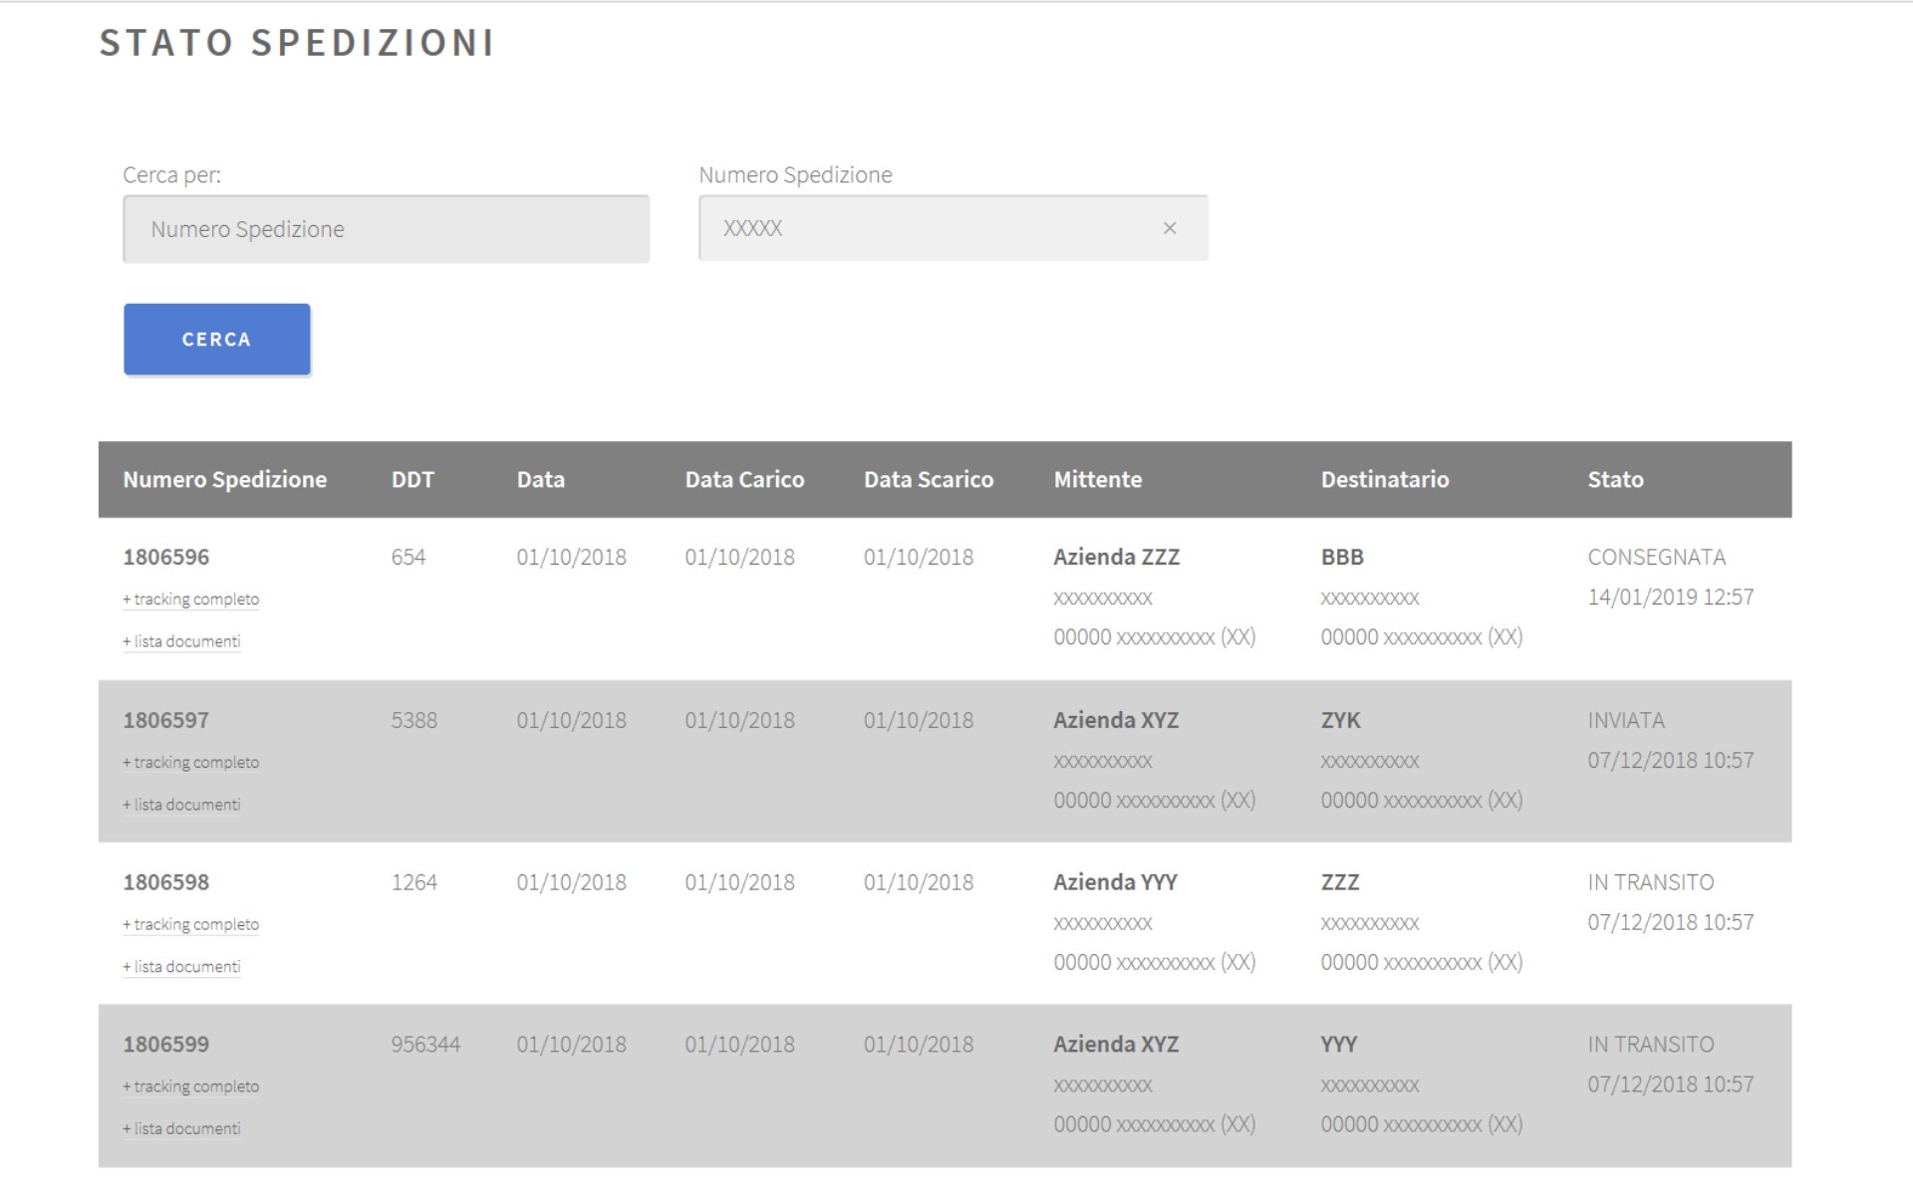Select shipment number 1806599
1913x1195 pixels.
(x=166, y=1046)
